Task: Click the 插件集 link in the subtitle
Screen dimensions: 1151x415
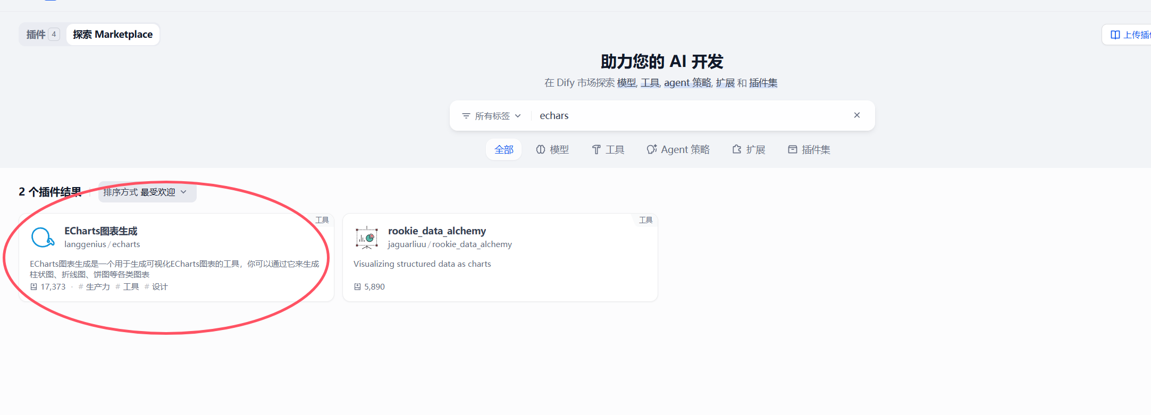Action: click(763, 83)
